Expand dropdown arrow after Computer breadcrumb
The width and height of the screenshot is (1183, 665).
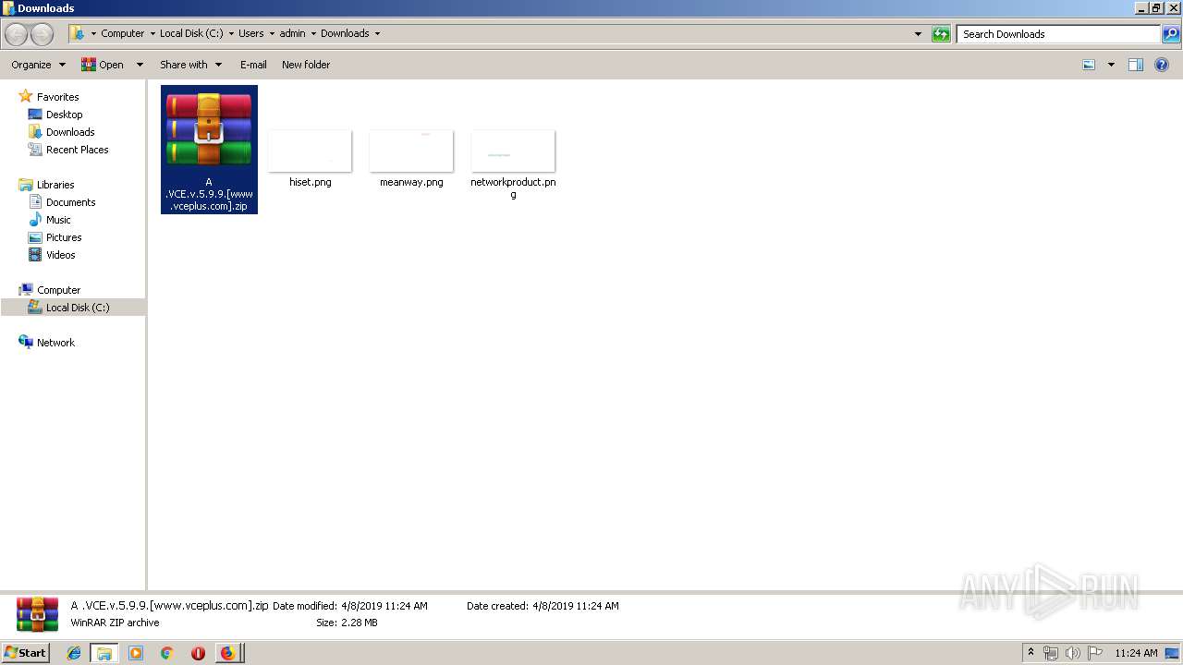pyautogui.click(x=152, y=33)
